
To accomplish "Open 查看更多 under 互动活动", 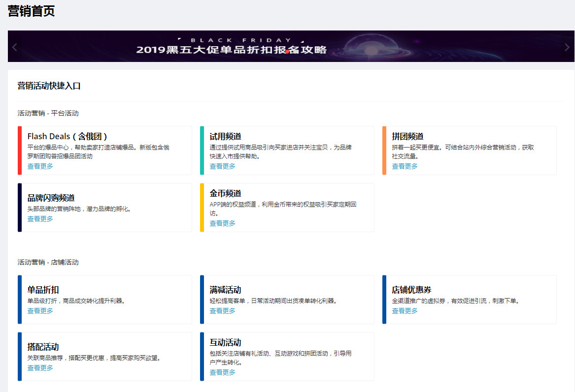I will point(223,372).
